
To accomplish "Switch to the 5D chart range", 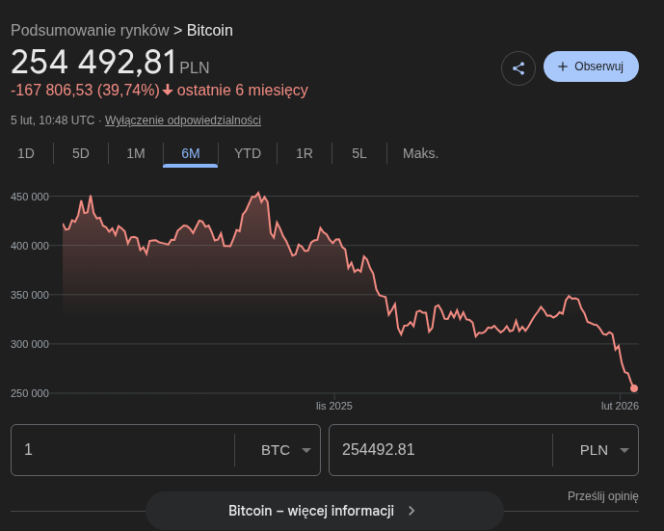I will coord(81,153).
